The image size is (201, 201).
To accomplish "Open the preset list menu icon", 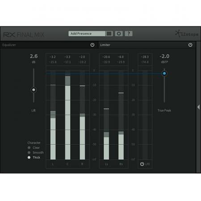I will tap(109, 33).
